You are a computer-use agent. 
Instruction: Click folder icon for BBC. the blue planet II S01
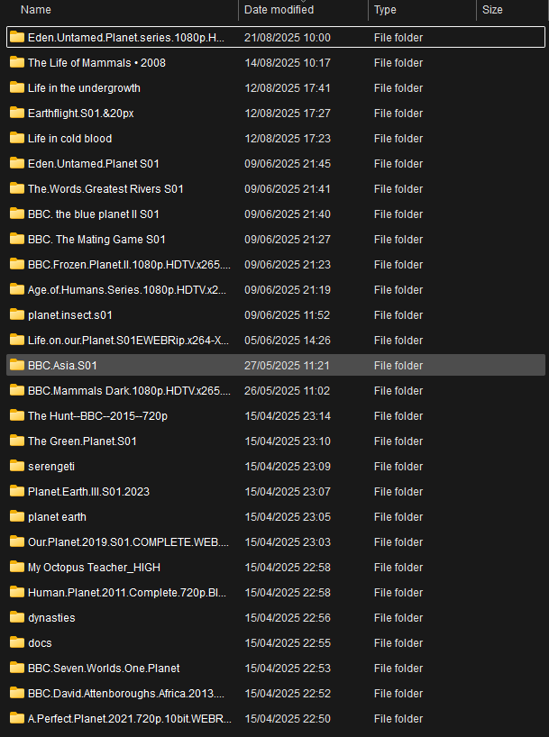(17, 214)
